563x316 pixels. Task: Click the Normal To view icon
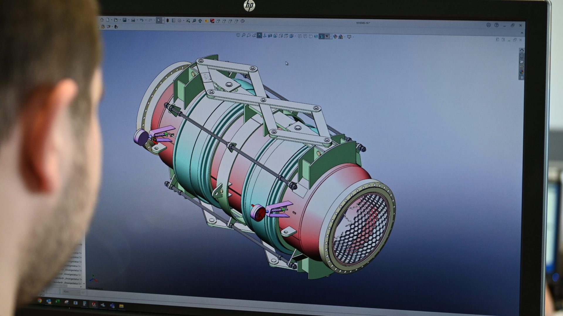pos(264,35)
